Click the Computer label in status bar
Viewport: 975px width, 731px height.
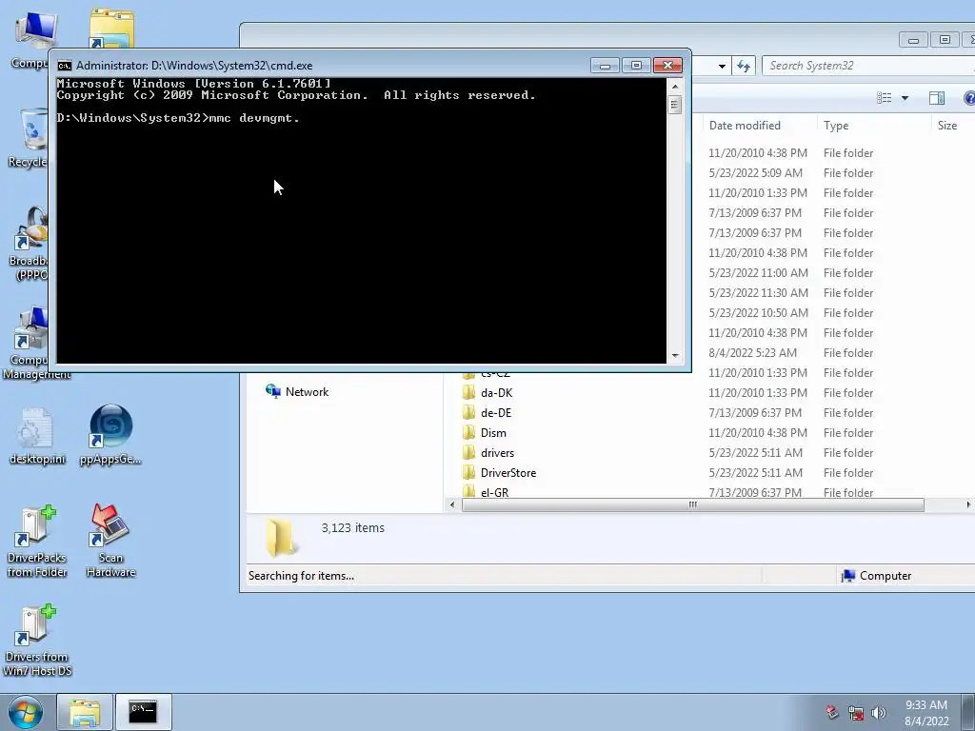click(x=885, y=576)
